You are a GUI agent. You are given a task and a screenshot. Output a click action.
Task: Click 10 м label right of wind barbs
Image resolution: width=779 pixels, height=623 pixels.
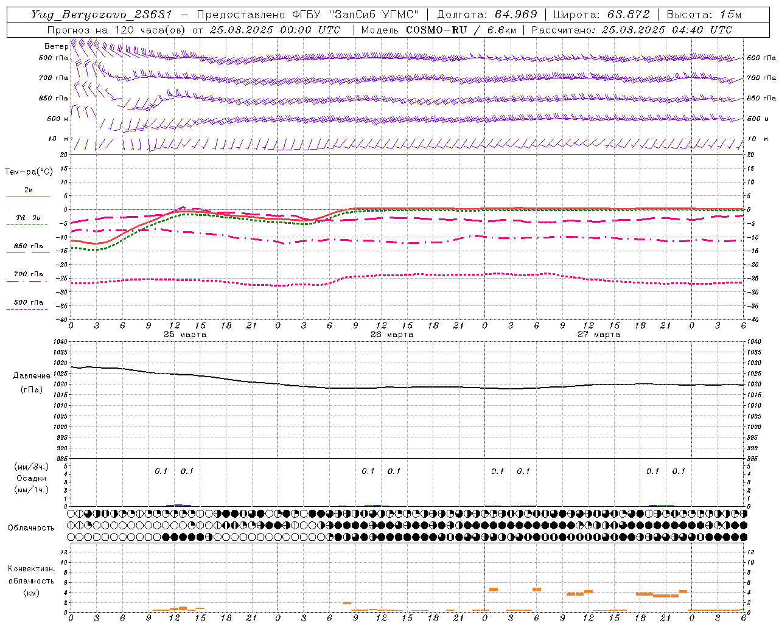pyautogui.click(x=758, y=139)
